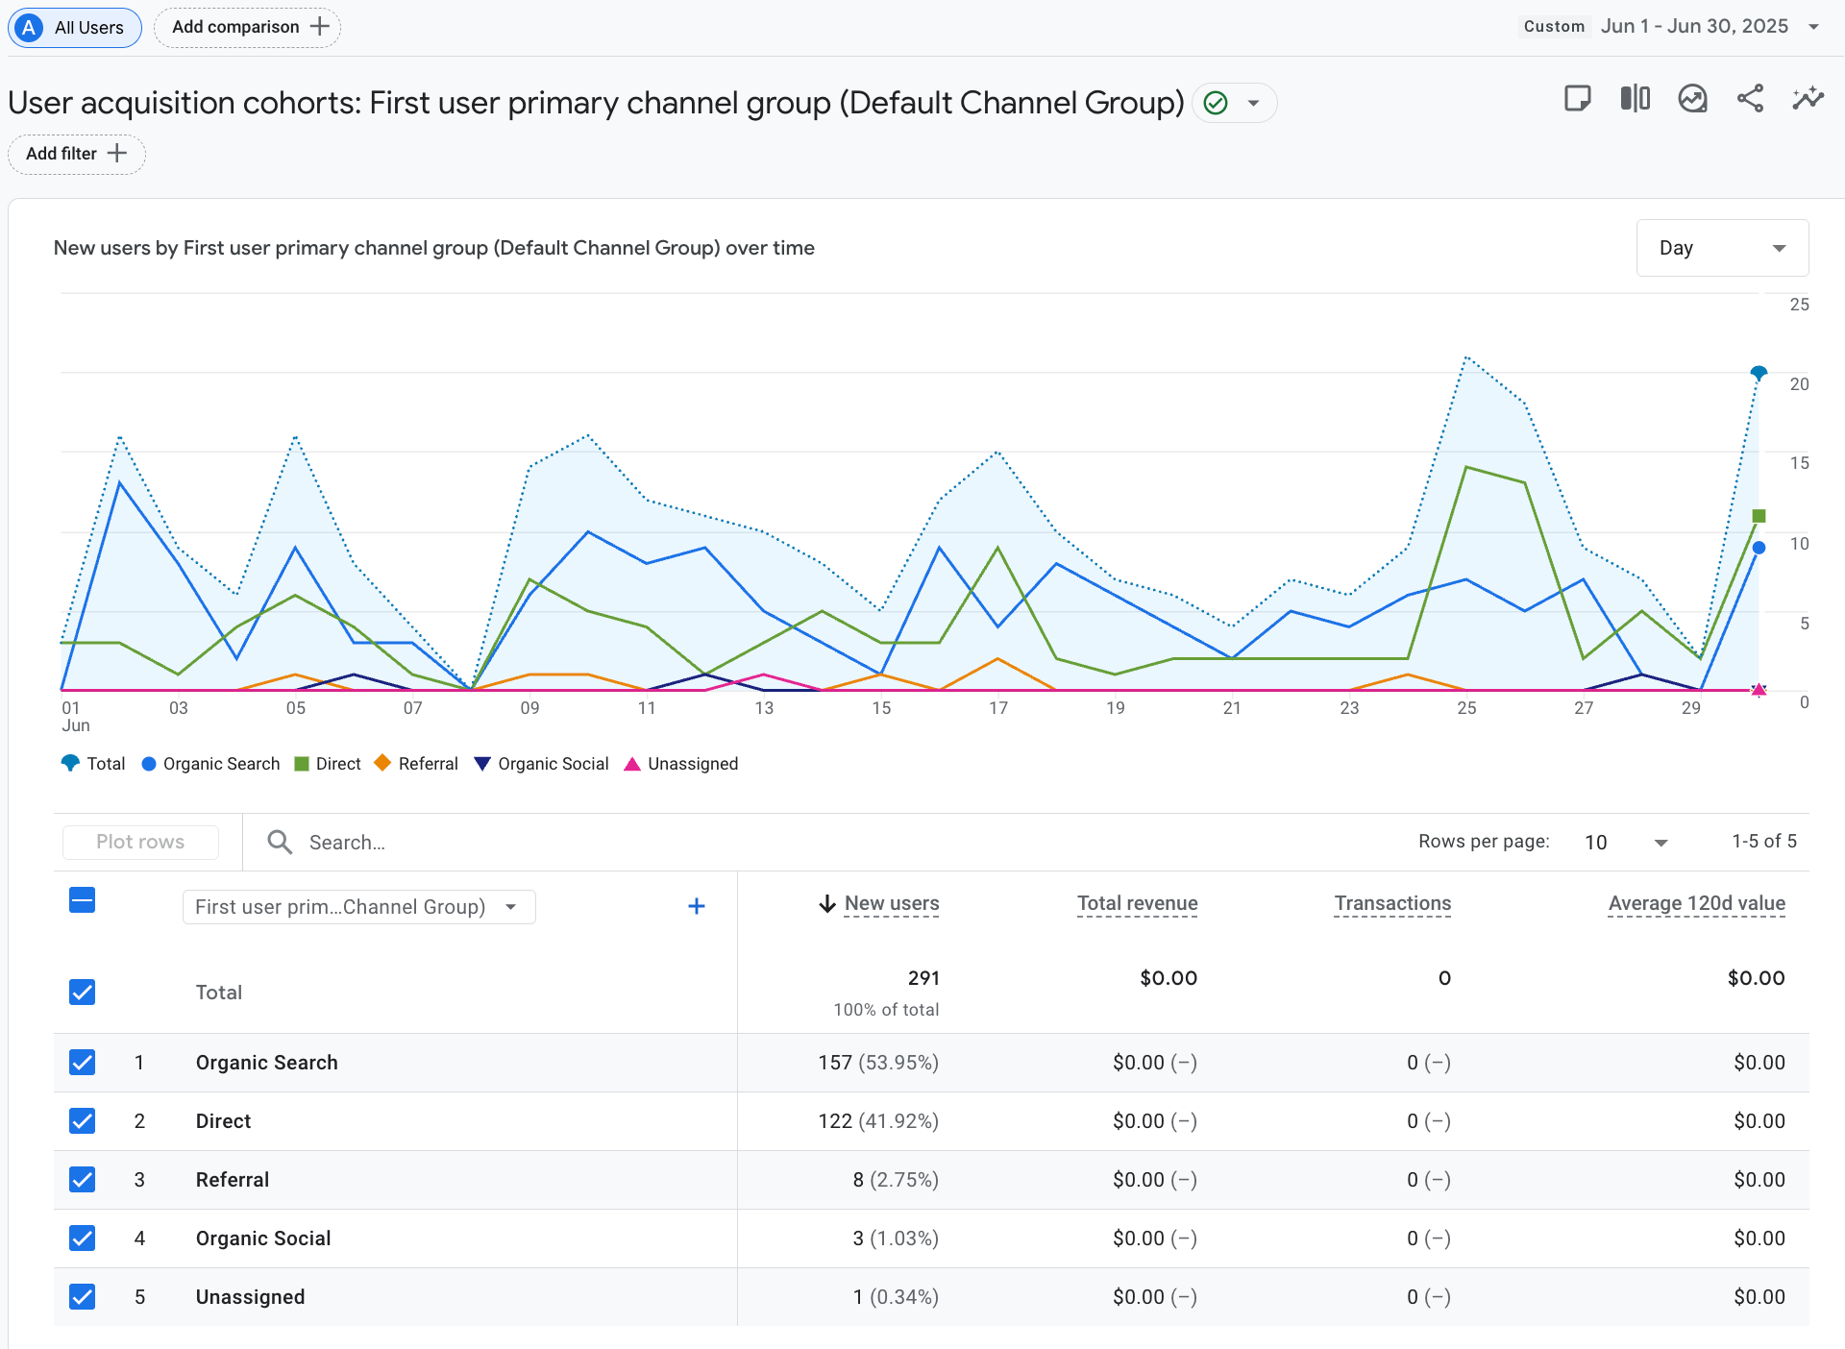Viewport: 1845px width, 1349px height.
Task: Open the sparkline trend insights icon
Action: pyautogui.click(x=1808, y=99)
